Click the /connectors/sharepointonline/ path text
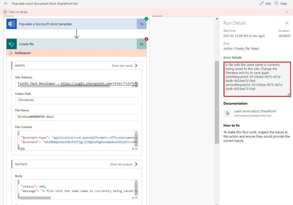293x205 pixels. [253, 115]
